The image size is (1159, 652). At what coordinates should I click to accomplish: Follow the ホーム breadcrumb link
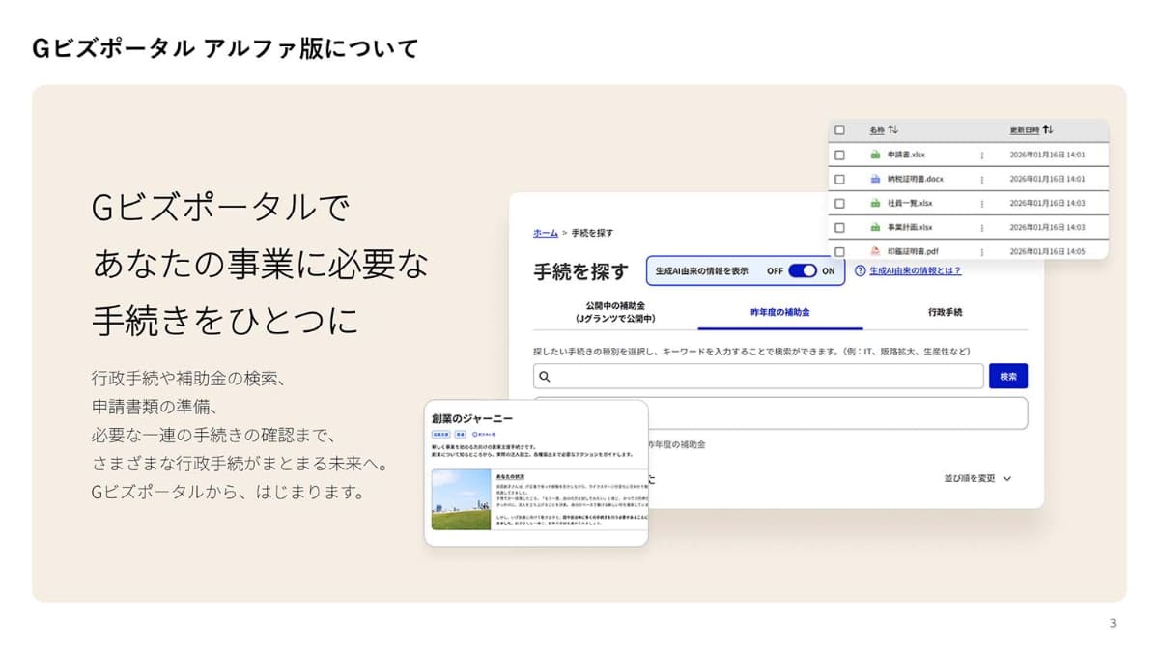click(x=545, y=233)
